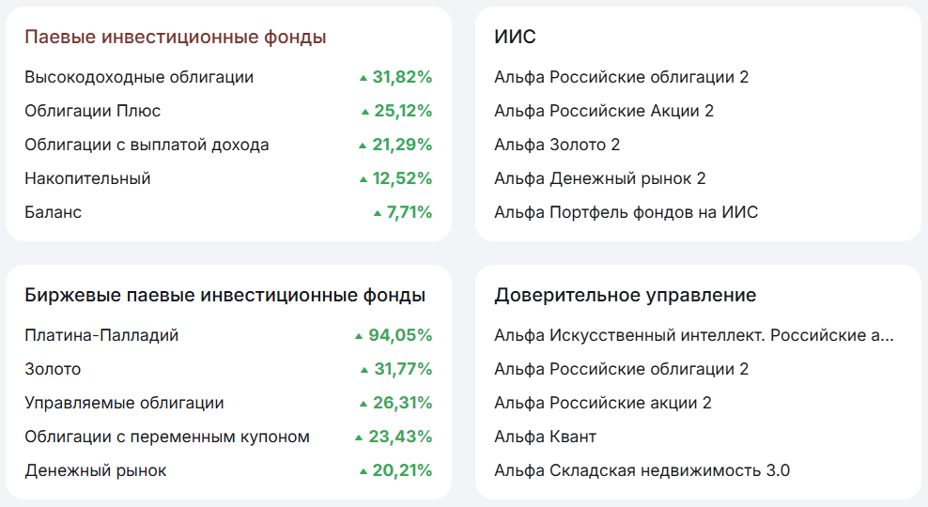Open the Накопительный fund link
The height and width of the screenshot is (507, 928).
tap(87, 178)
